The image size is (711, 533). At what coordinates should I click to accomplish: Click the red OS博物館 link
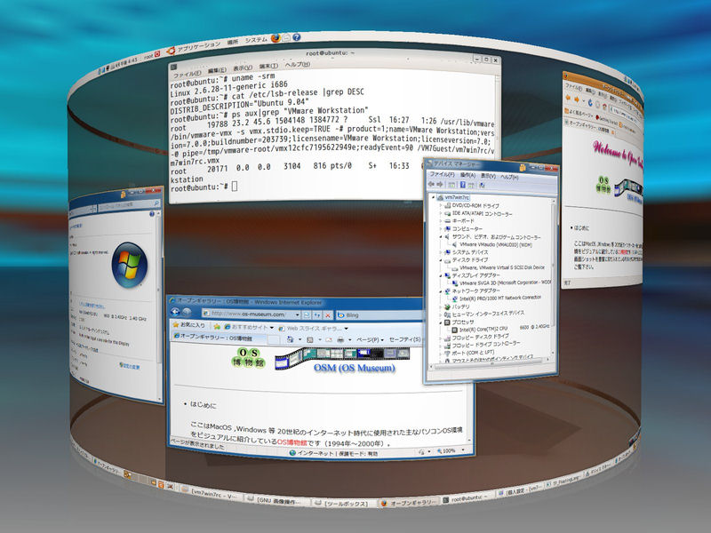click(292, 442)
